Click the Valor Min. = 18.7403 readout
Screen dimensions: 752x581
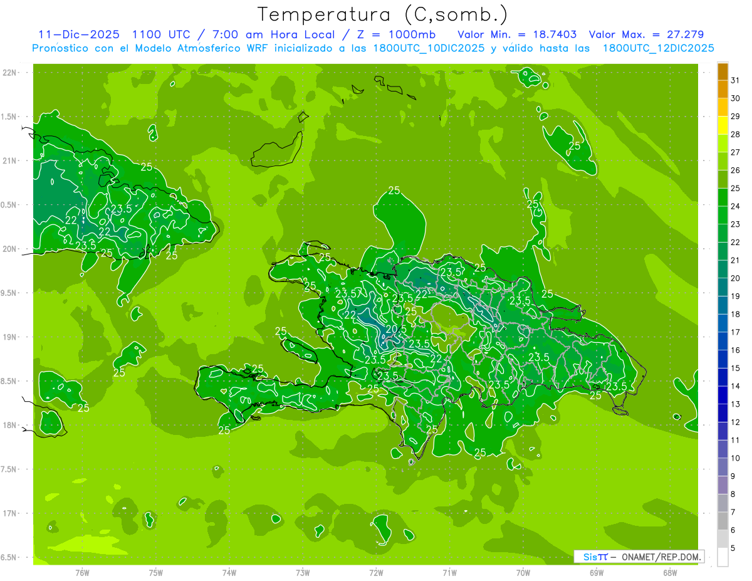(x=517, y=34)
